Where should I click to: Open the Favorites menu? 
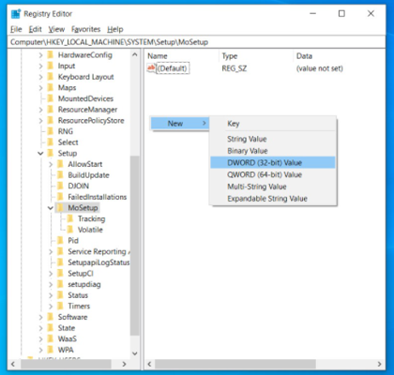[x=85, y=29]
